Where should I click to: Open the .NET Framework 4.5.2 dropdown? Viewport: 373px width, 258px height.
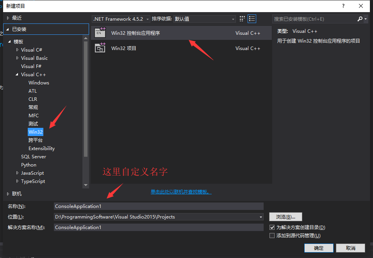click(146, 18)
